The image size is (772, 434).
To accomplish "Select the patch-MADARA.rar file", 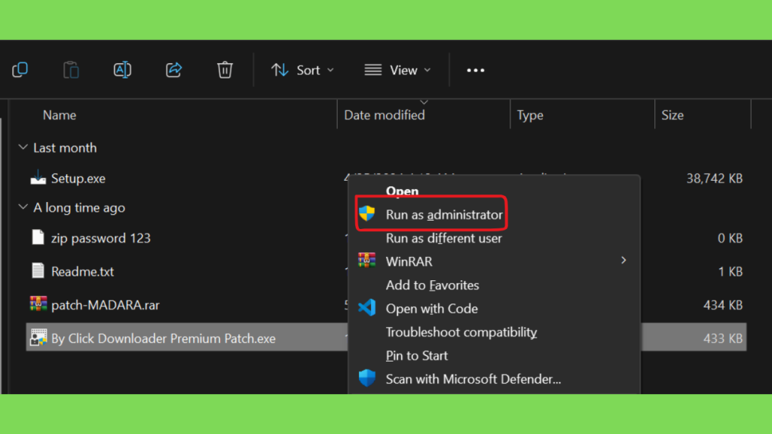I will [105, 305].
